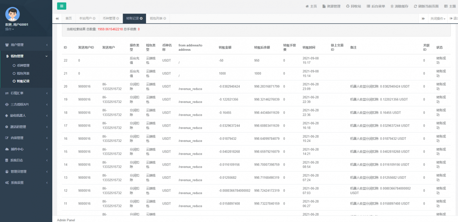Viewport: 458px width, 222px height.
Task: Open the 回收站 recycle bin
Action: 354,6
